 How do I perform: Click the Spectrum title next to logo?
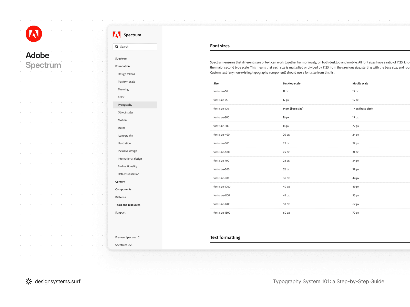(x=132, y=35)
